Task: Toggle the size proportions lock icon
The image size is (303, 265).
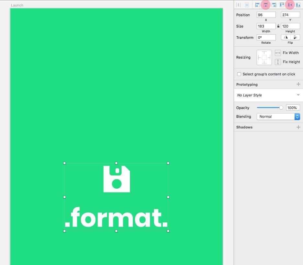Action: [278, 26]
